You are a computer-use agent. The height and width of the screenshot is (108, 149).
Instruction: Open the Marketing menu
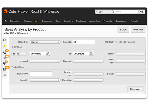click(15, 21)
